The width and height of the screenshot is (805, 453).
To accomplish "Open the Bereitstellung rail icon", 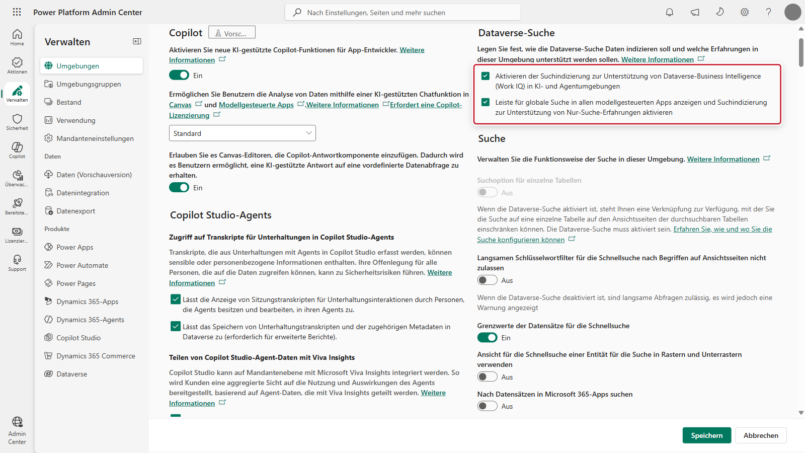I will click(17, 206).
